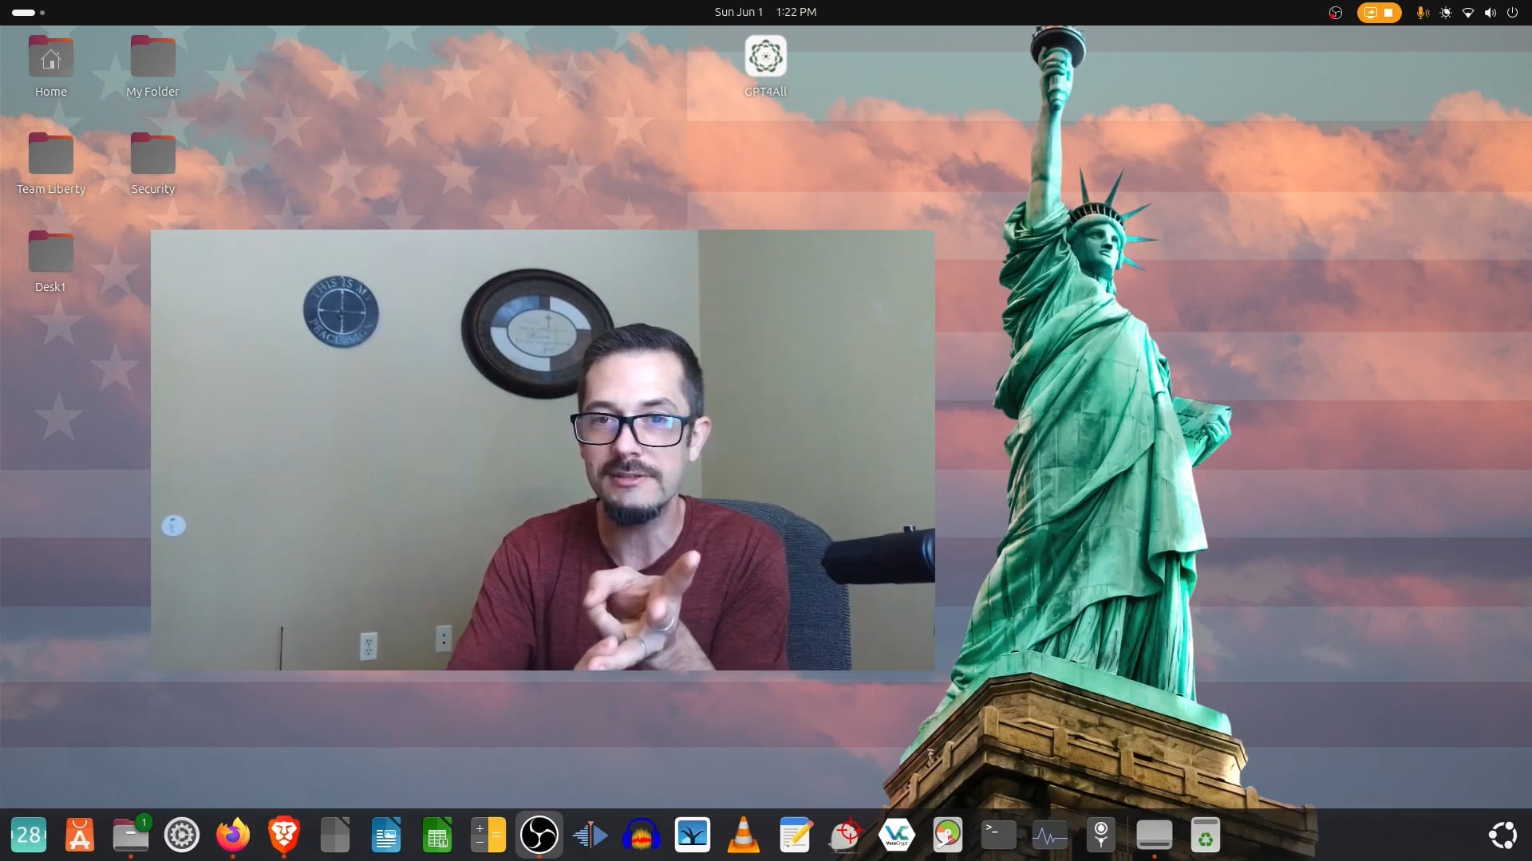This screenshot has width=1532, height=861.
Task: Launch VeraCrypt from the dock
Action: (x=896, y=835)
